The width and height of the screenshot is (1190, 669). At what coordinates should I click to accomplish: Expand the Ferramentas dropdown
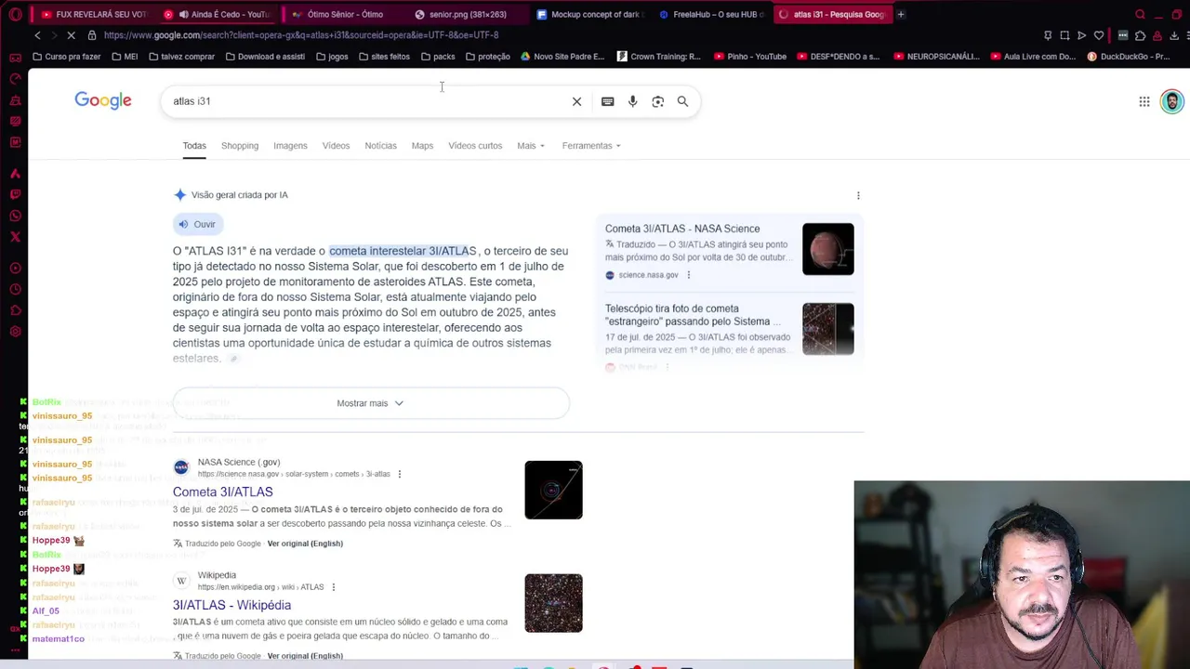pyautogui.click(x=591, y=146)
